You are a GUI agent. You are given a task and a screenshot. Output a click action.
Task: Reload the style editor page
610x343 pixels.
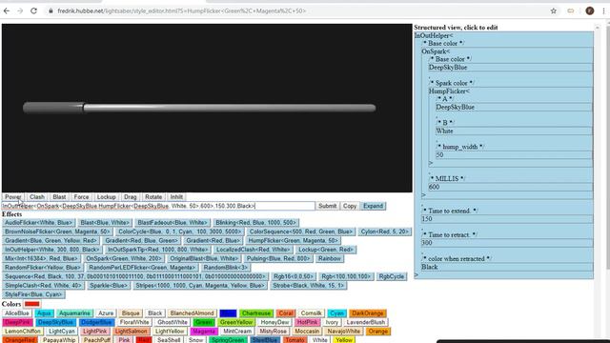tap(34, 10)
